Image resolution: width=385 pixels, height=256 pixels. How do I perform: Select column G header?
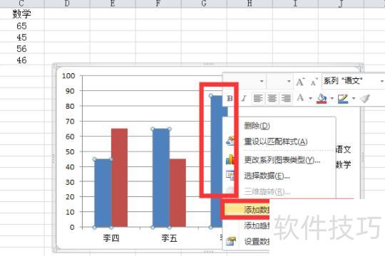pos(204,4)
